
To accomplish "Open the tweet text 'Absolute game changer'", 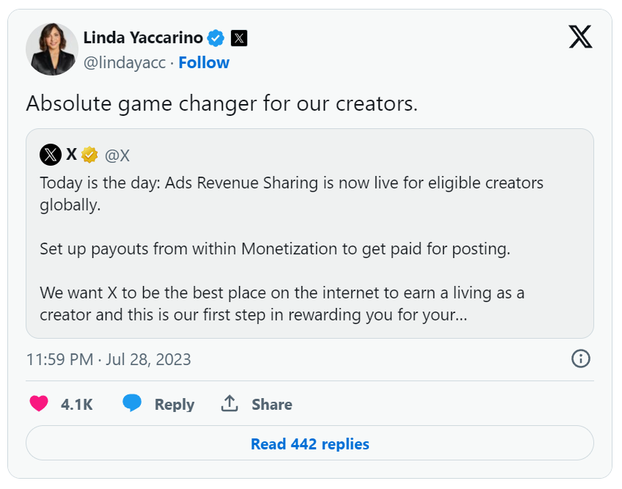I will point(222,103).
